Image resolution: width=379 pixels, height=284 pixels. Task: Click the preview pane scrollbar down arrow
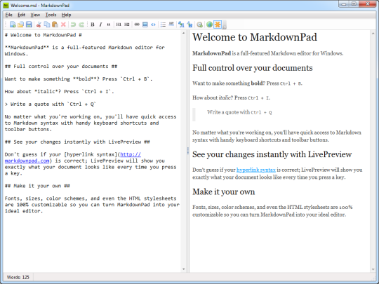click(x=373, y=269)
